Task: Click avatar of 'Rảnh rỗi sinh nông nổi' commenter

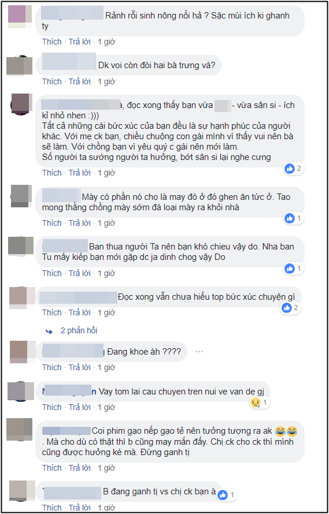Action: coord(20,16)
